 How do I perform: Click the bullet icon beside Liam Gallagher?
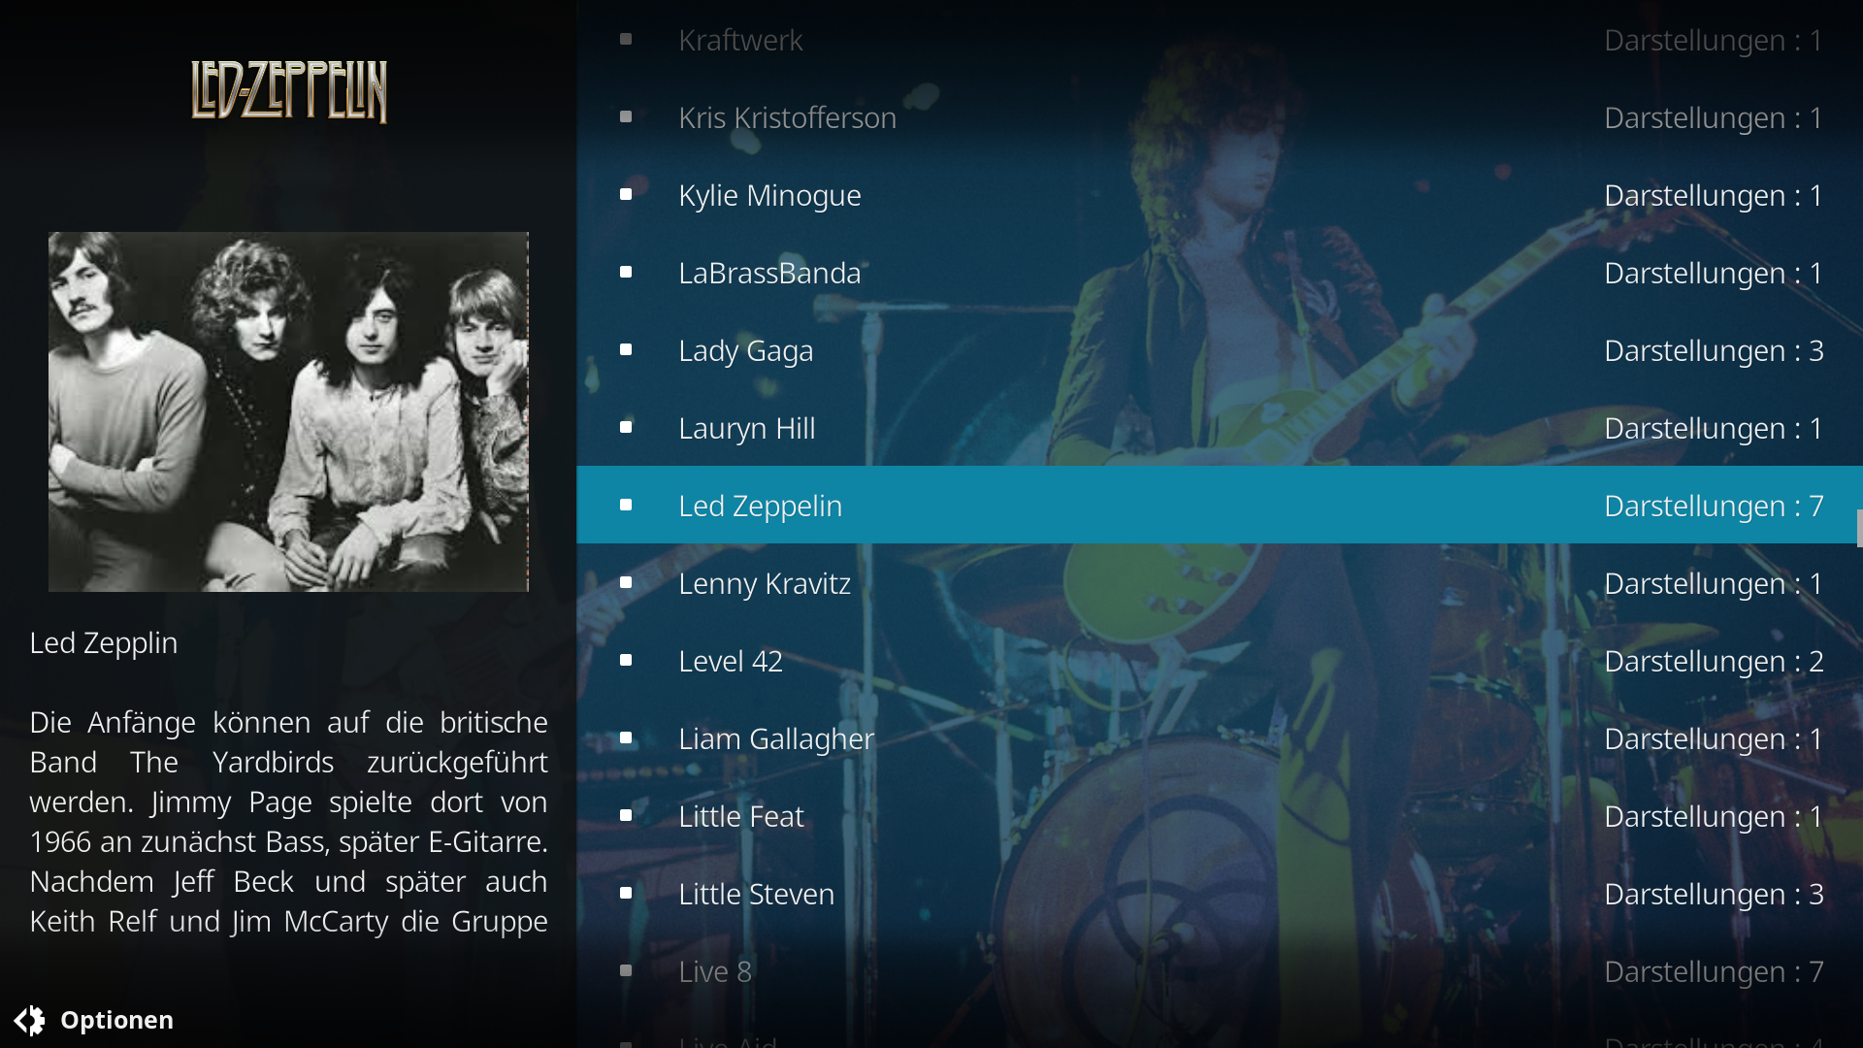(x=626, y=737)
